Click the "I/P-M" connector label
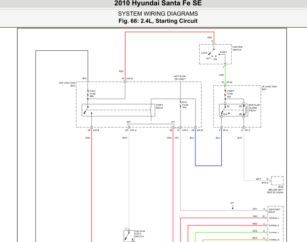 tap(229, 82)
